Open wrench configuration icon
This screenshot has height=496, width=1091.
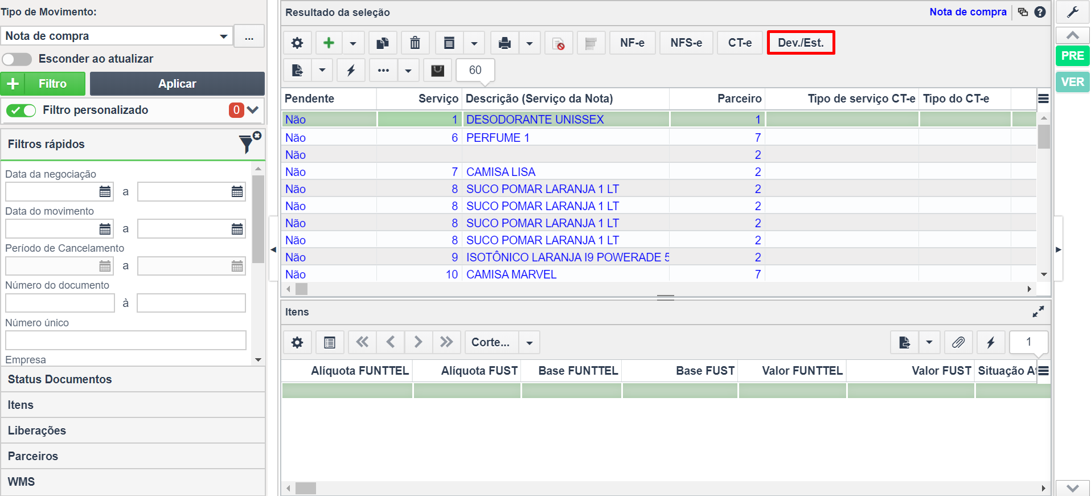coord(1073,12)
